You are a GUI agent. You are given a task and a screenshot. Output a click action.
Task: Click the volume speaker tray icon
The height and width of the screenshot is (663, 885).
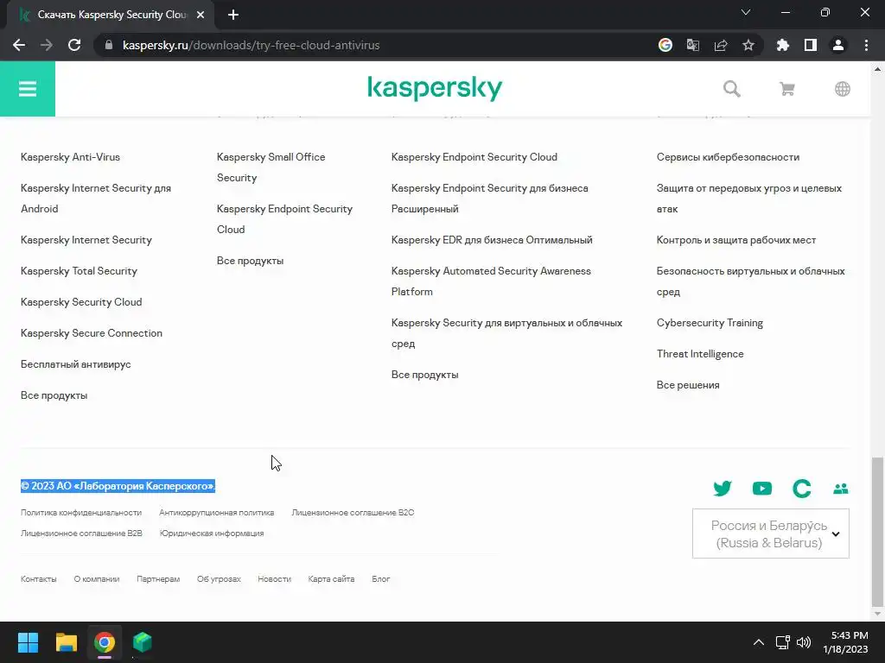pos(804,642)
